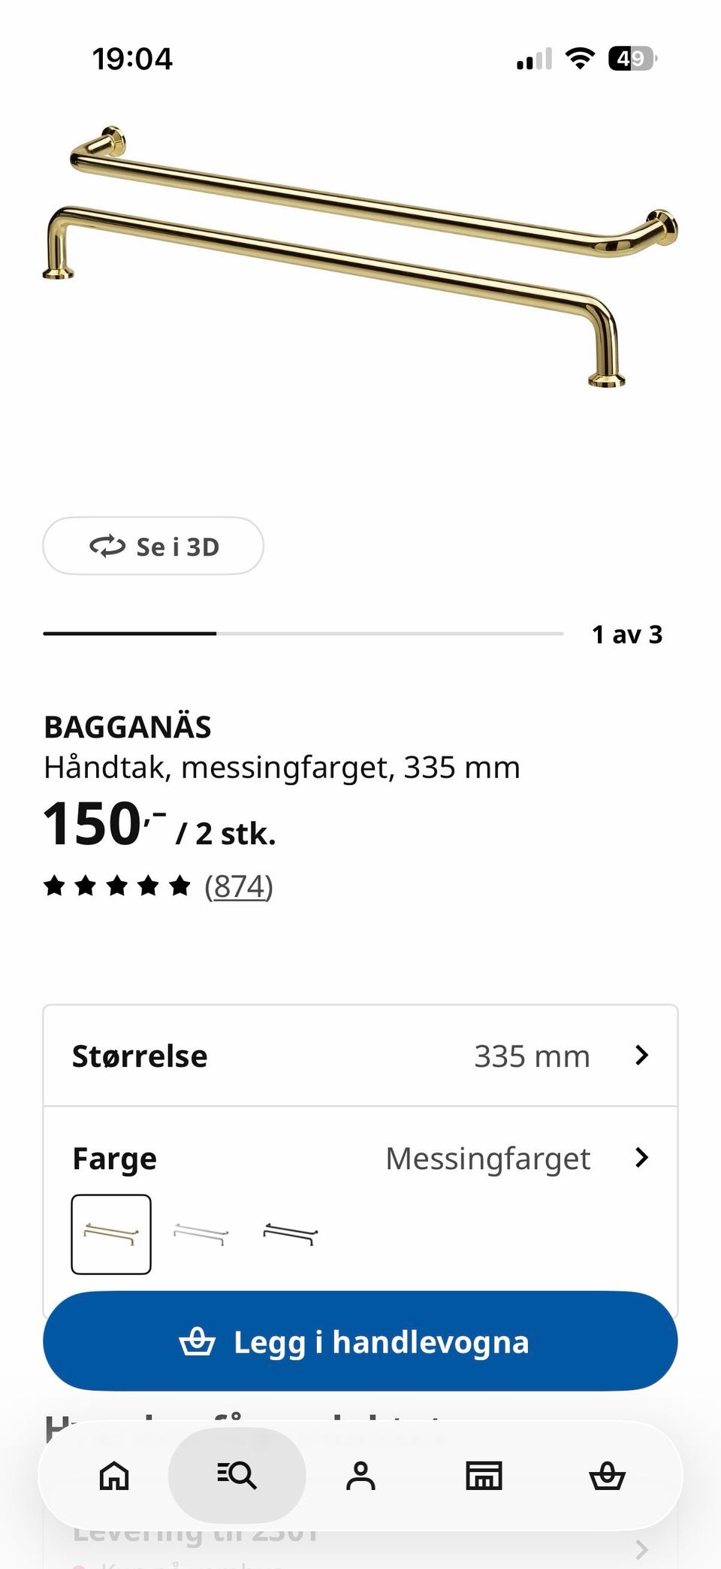Tap the search list icon in navigation
The width and height of the screenshot is (721, 1569).
click(x=237, y=1476)
